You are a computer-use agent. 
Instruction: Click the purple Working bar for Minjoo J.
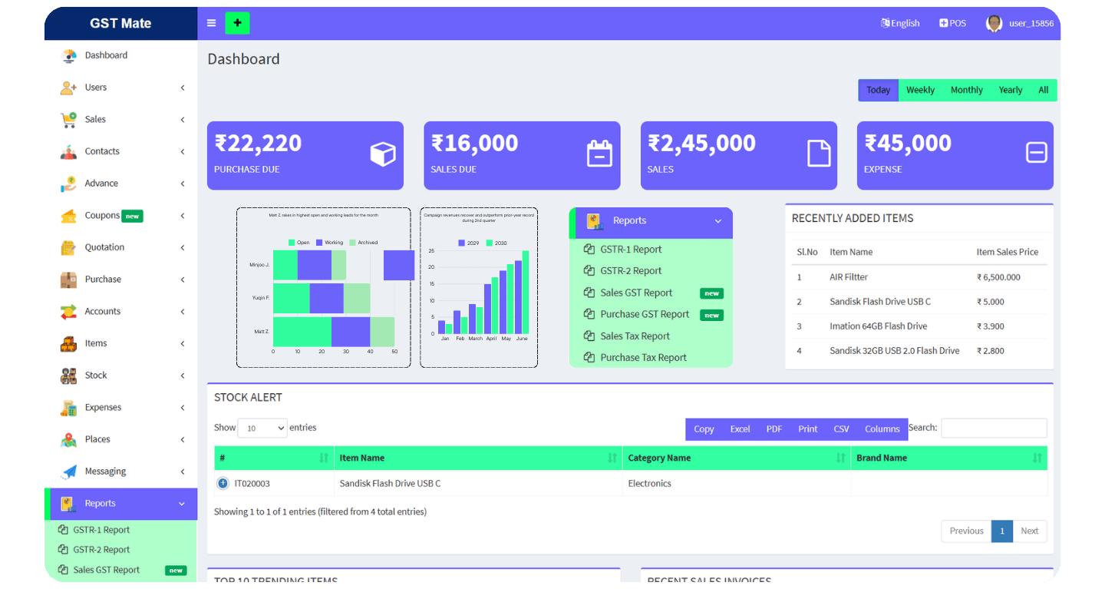tap(314, 265)
